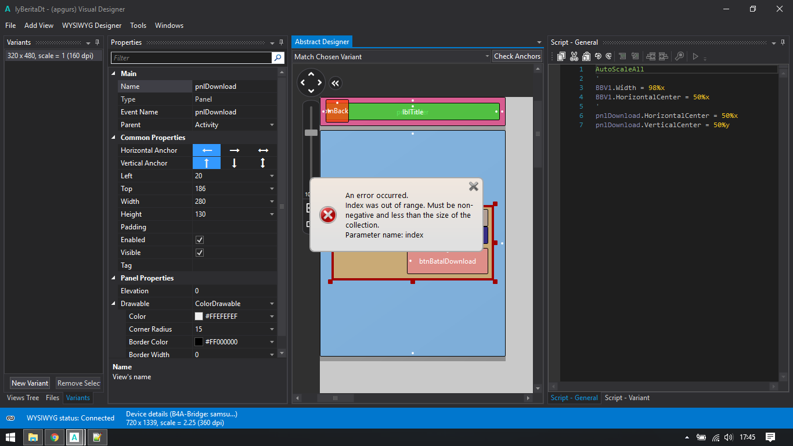Click the Copy icon in script toolbar
This screenshot has width=793, height=446.
[561, 56]
